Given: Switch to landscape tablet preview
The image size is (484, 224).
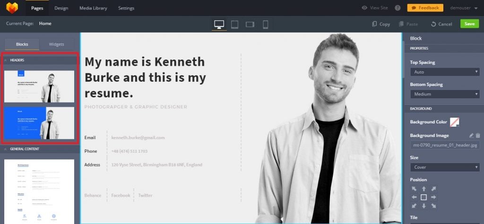Looking at the screenshot, I should pos(250,24).
